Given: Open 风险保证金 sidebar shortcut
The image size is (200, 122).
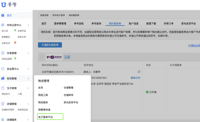Looking at the screenshot, I should point(23,110).
